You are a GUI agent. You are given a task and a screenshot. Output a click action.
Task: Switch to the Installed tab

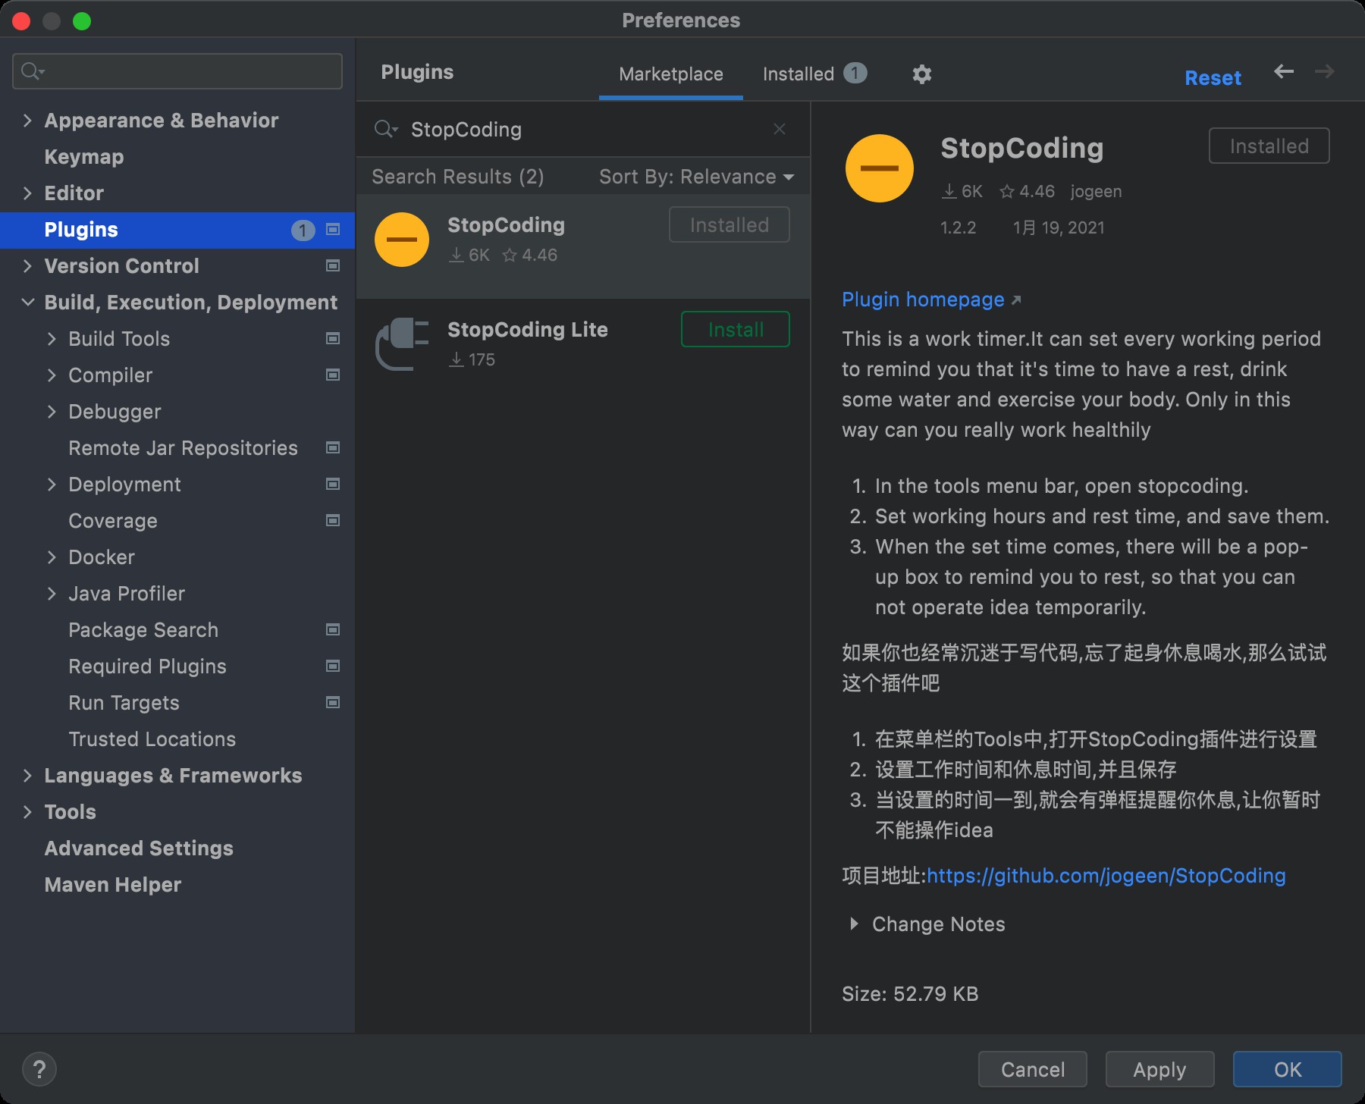(x=813, y=74)
